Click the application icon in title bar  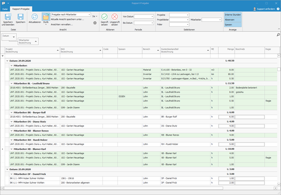[3, 3]
